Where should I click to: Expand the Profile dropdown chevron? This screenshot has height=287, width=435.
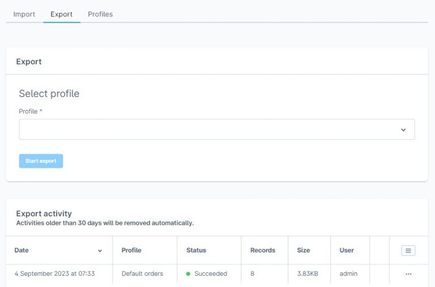403,130
